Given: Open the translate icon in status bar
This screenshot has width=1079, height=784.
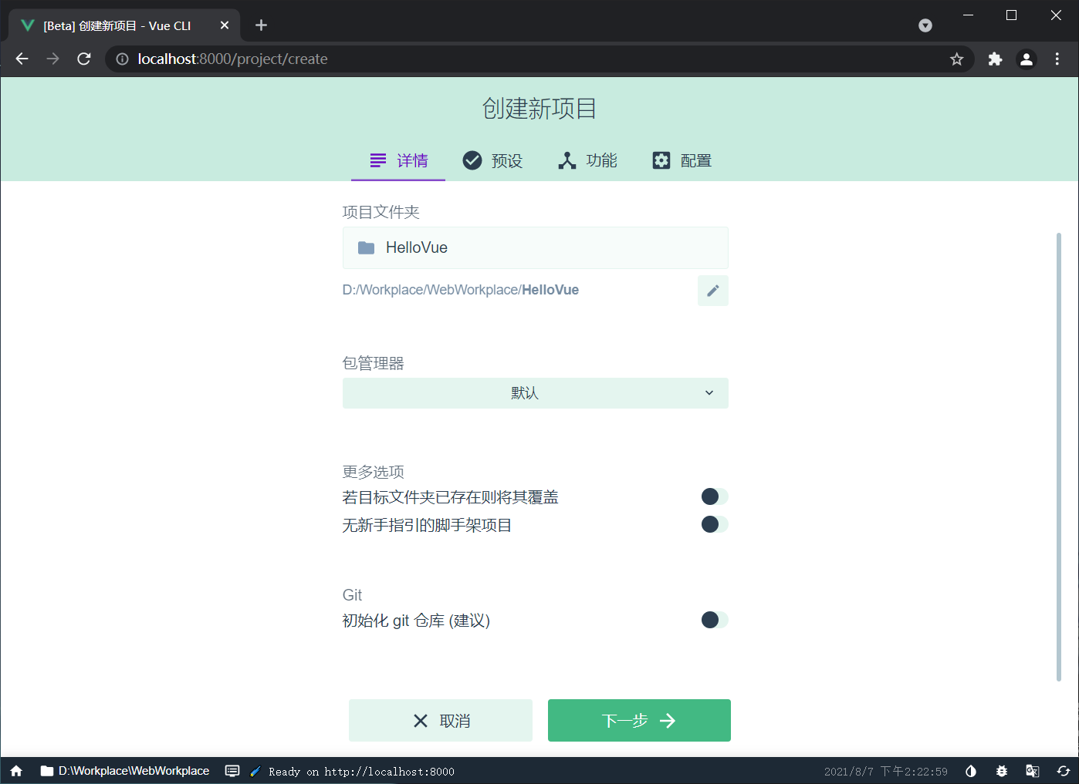Looking at the screenshot, I should [x=1033, y=771].
